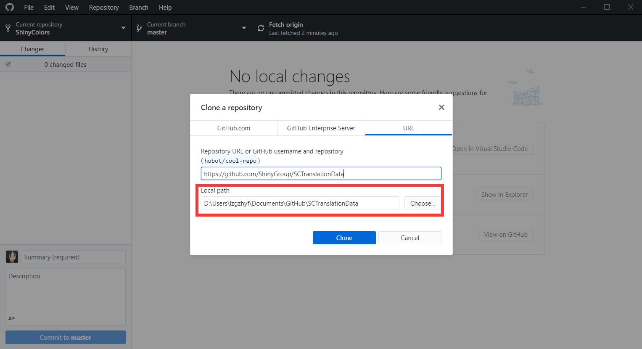Click the user avatar beside Summary

[x=12, y=256]
